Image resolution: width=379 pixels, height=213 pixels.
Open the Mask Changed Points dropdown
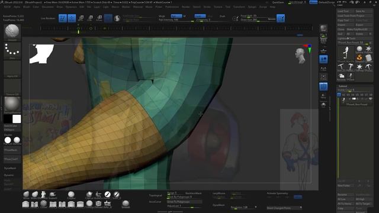[284, 208]
